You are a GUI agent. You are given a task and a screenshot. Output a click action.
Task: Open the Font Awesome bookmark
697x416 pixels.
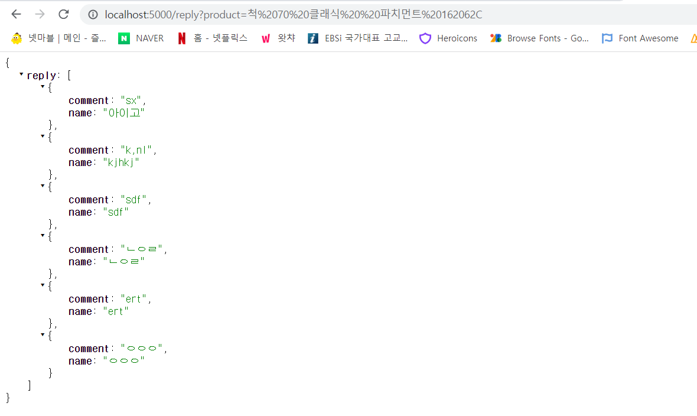(x=640, y=38)
